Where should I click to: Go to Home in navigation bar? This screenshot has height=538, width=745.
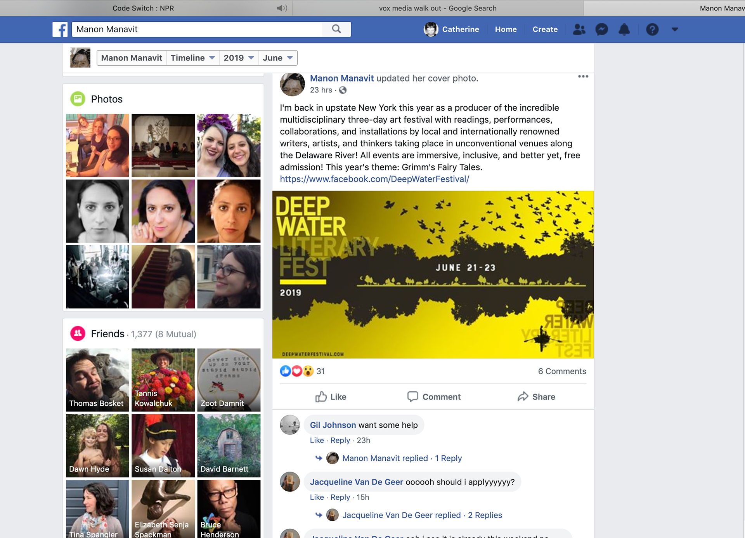506,30
